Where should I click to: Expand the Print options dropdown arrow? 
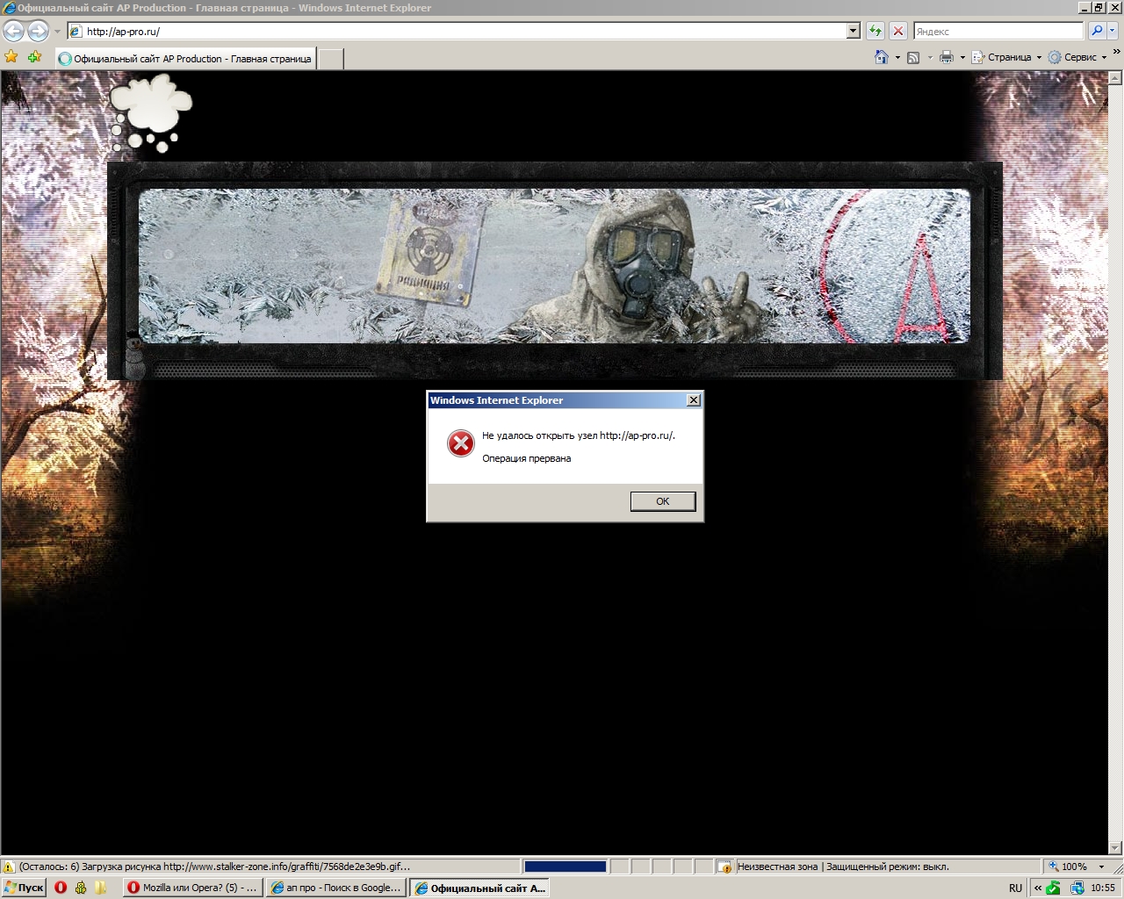tap(962, 58)
